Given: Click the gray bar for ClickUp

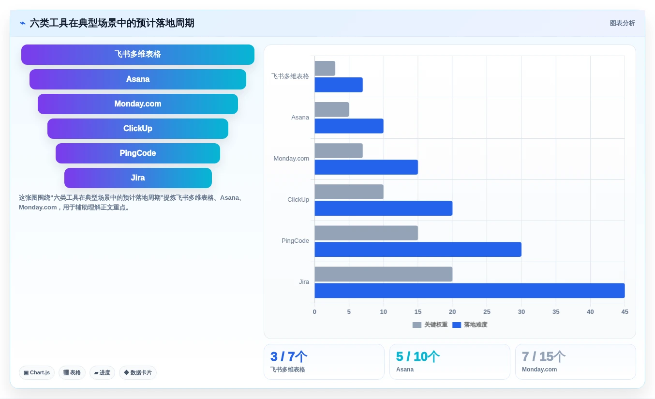Looking at the screenshot, I should pyautogui.click(x=349, y=192).
